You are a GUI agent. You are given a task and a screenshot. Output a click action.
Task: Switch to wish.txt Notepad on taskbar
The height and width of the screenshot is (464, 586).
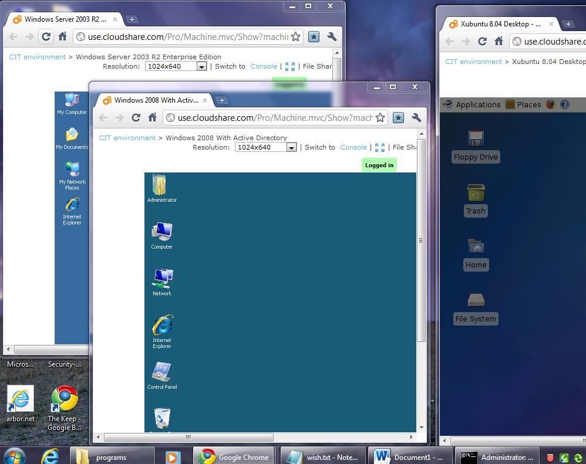coord(323,456)
